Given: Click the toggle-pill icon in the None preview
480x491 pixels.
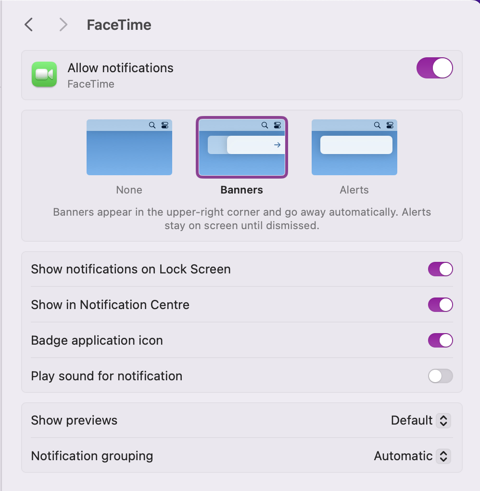Looking at the screenshot, I should 164,125.
